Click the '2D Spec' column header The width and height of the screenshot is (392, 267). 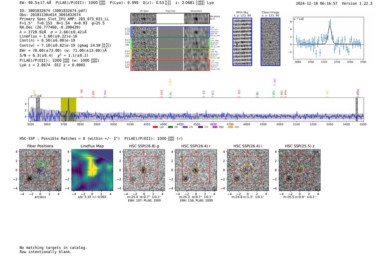pos(144,11)
